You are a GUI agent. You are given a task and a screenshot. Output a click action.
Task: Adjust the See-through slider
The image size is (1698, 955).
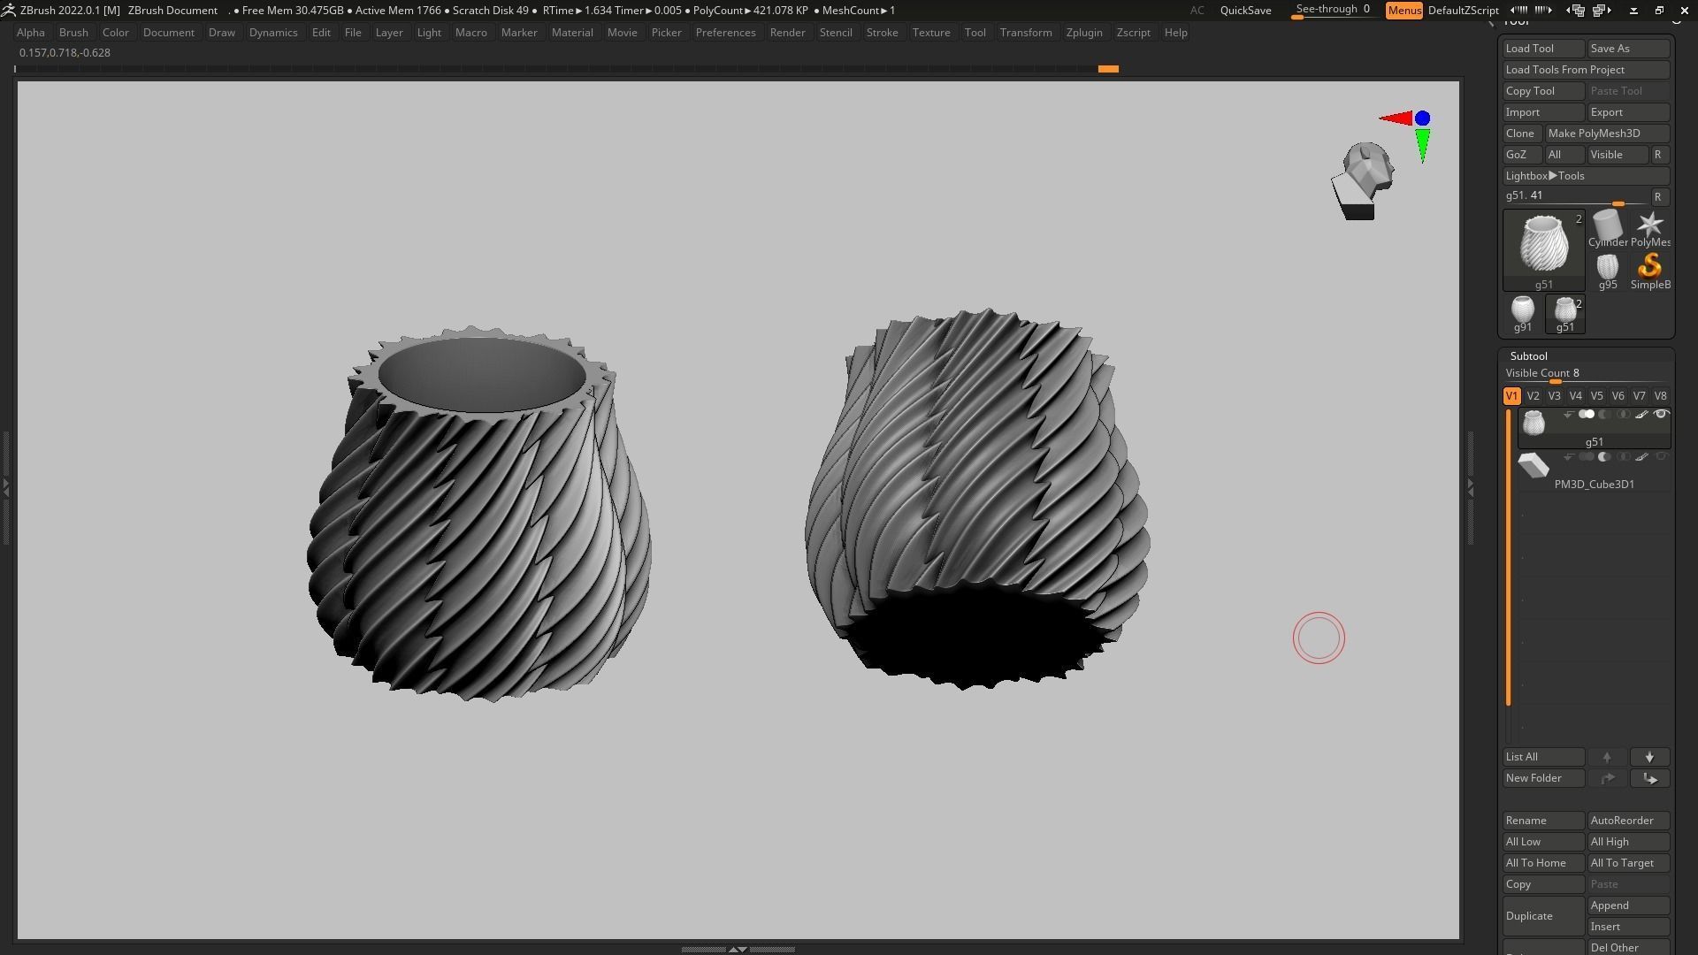[1334, 10]
